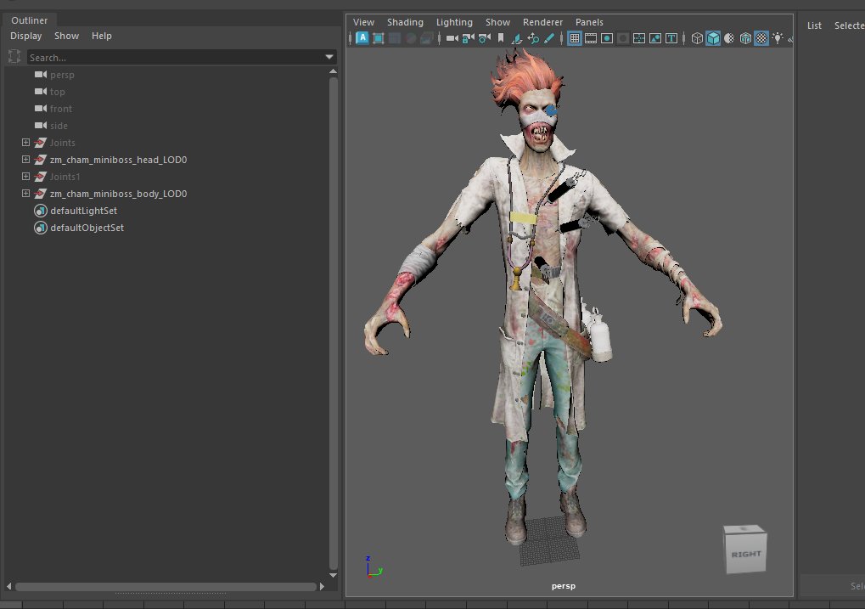
Task: Click the blue A icon in viewport toolbar
Action: tap(362, 38)
